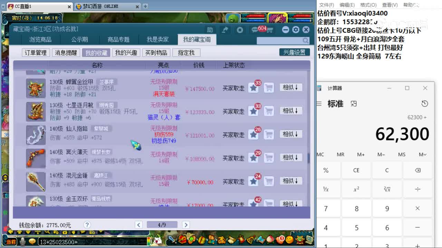Click the 助 help icon on the title bar
The image size is (442, 248).
(210, 30)
